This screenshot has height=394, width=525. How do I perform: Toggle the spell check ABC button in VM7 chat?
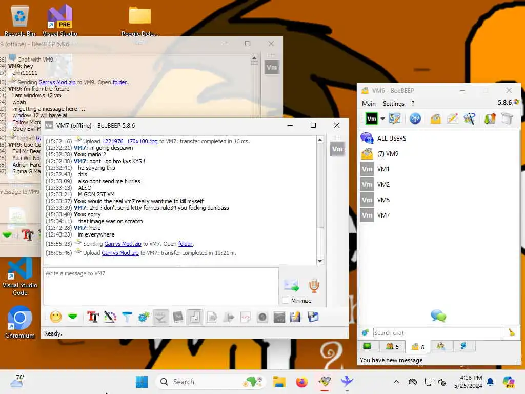point(160,317)
